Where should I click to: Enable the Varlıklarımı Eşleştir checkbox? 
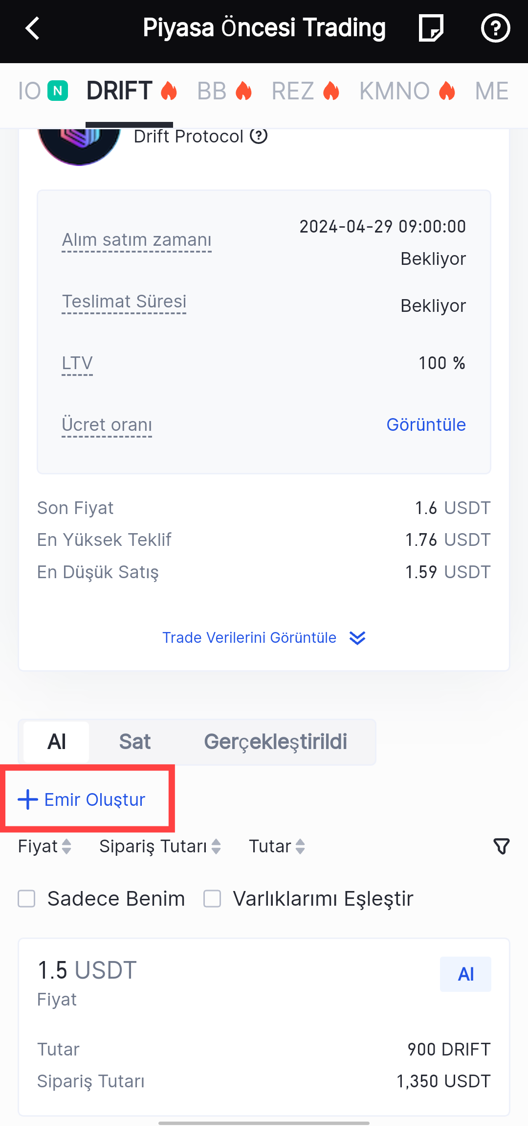coord(212,899)
